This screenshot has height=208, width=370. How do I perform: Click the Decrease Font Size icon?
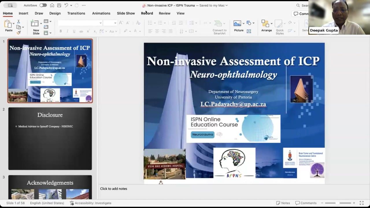[x=128, y=23]
